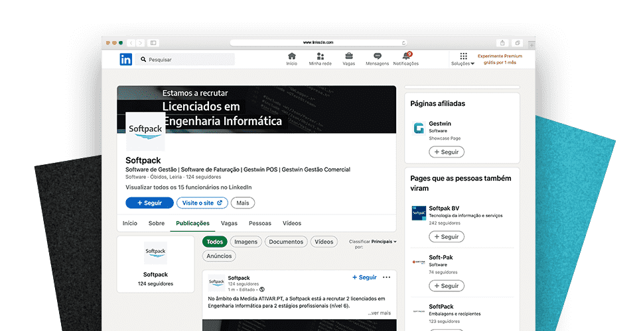This screenshot has height=331, width=637.
Task: Select the Anúncios filter chip
Action: (x=219, y=256)
